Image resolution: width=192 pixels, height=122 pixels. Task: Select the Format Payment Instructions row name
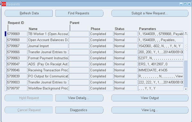(48, 58)
